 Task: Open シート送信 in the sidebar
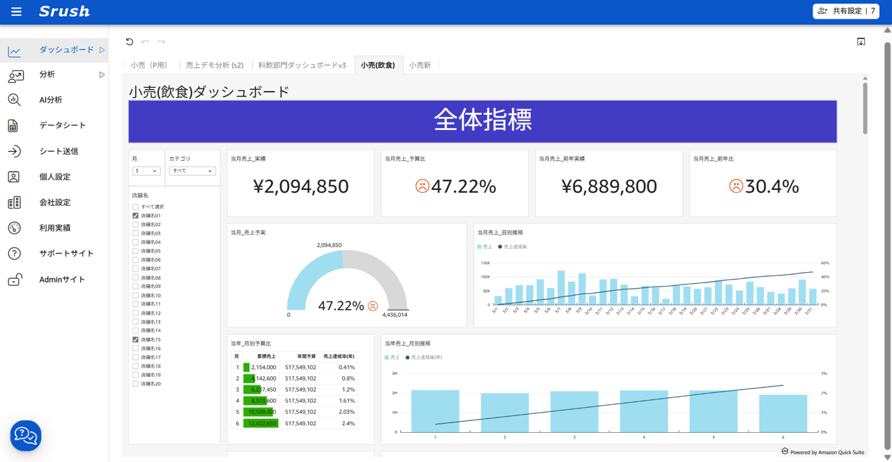[15, 151]
